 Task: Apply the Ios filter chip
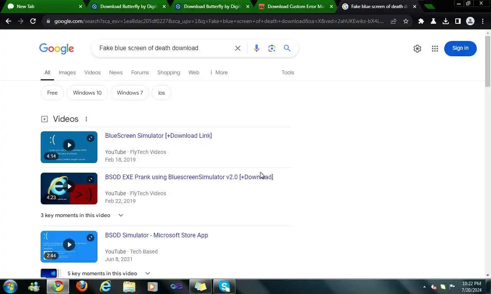(x=161, y=93)
